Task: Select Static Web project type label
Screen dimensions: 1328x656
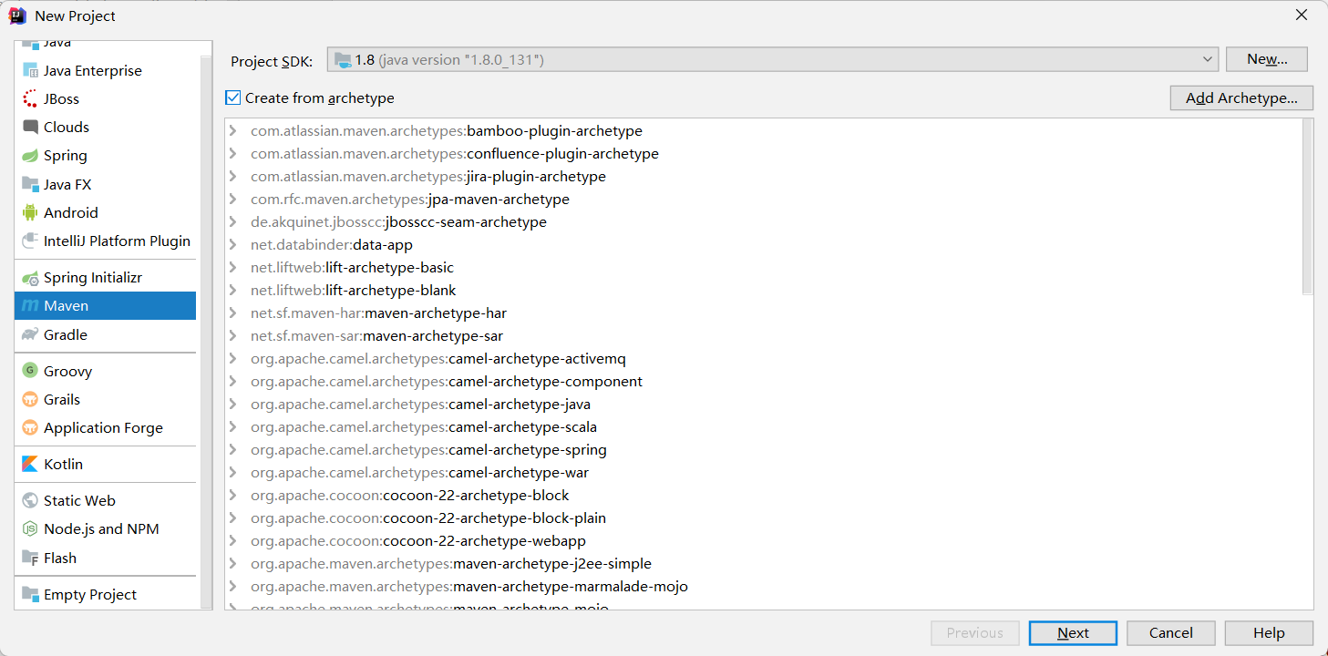Action: click(79, 500)
